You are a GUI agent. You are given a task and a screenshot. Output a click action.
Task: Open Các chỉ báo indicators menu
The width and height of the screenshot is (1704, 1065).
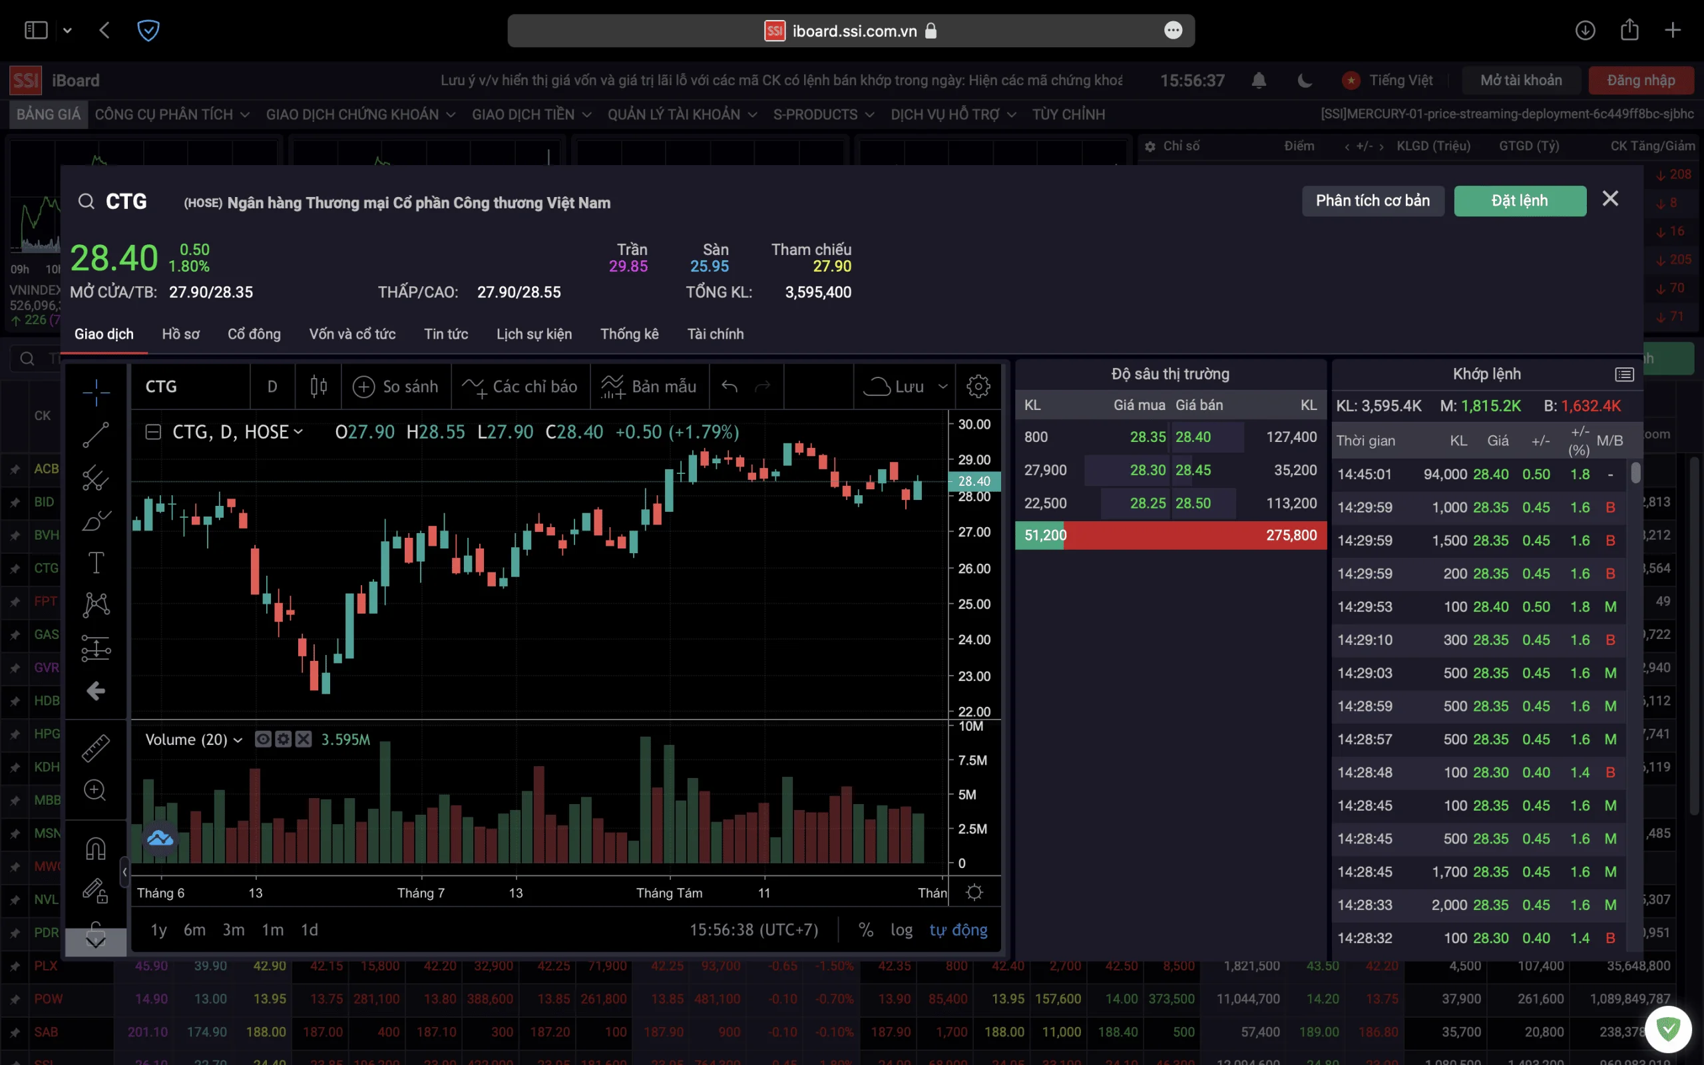521,386
